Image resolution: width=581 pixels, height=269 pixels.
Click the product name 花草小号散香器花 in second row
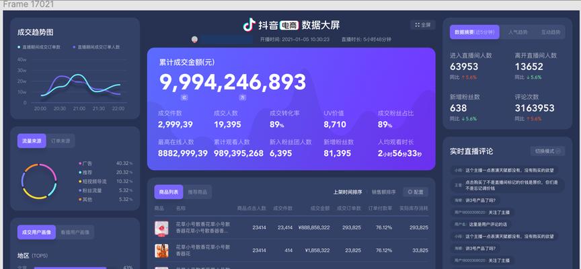[203, 250]
